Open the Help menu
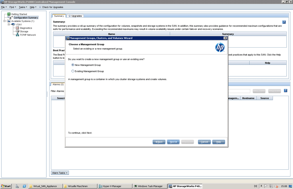Screen dimensions: 293x189 (x=33, y=7)
